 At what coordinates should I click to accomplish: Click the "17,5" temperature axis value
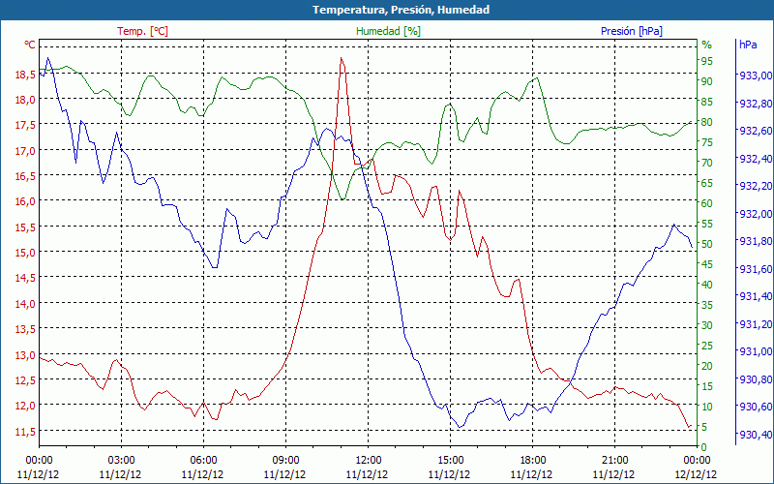(x=25, y=125)
